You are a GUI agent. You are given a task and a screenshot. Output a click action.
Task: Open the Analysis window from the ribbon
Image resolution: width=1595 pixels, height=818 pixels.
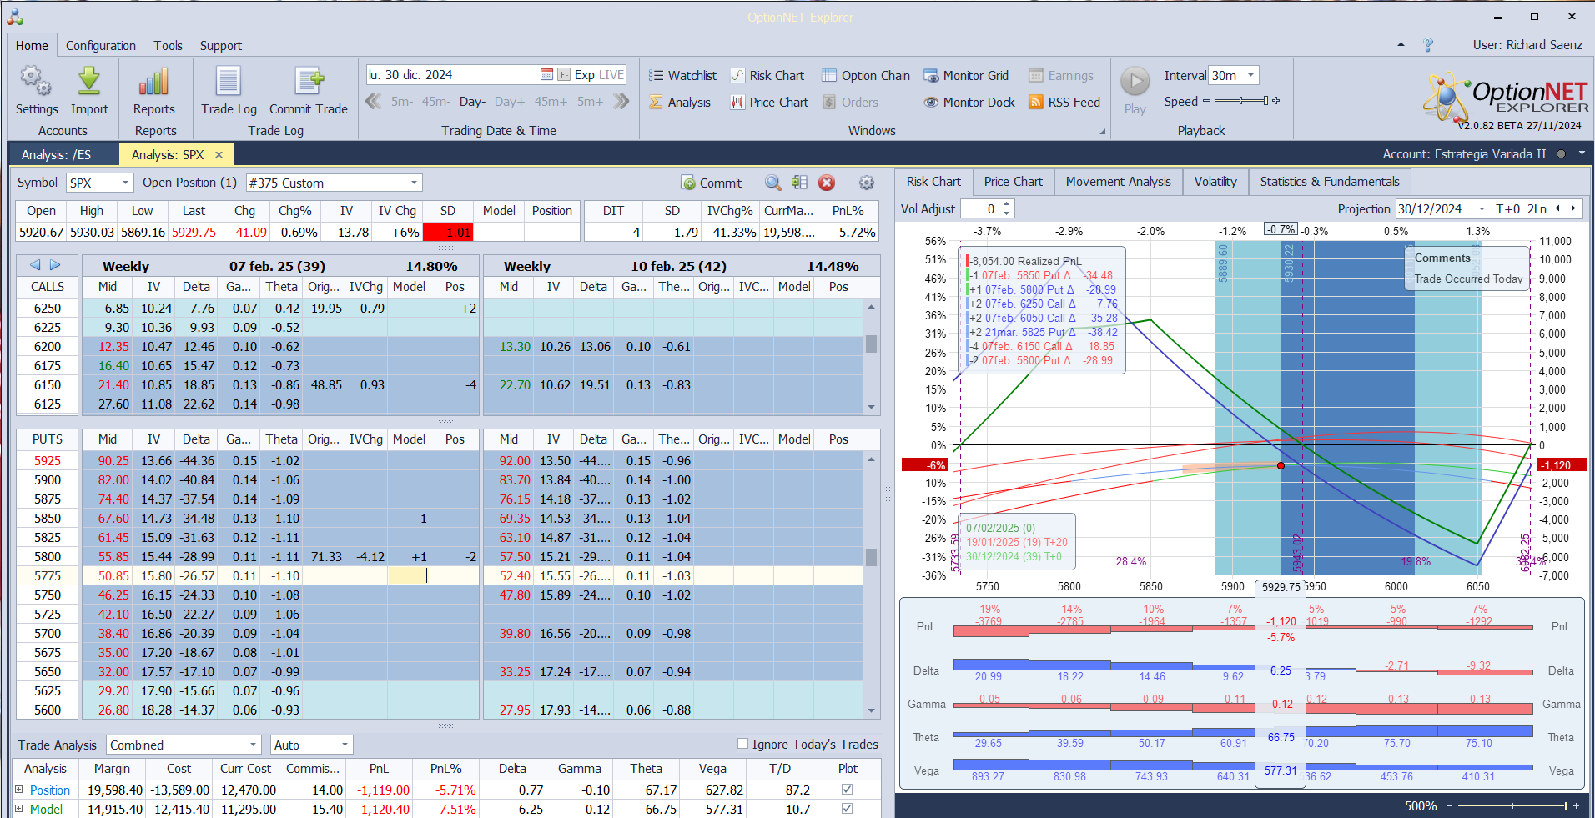680,103
